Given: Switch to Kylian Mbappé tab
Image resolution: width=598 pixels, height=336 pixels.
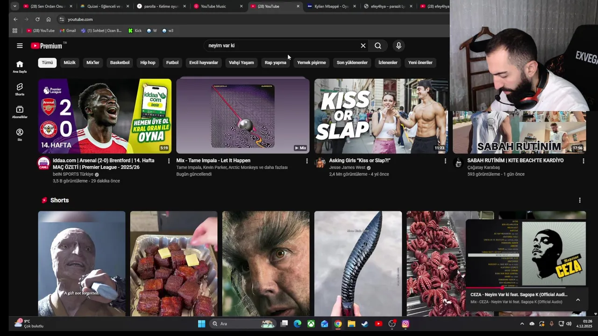Looking at the screenshot, I should (x=332, y=7).
